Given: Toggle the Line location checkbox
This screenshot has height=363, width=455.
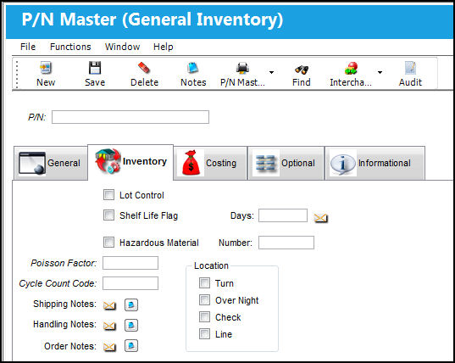Looking at the screenshot, I should [x=204, y=334].
